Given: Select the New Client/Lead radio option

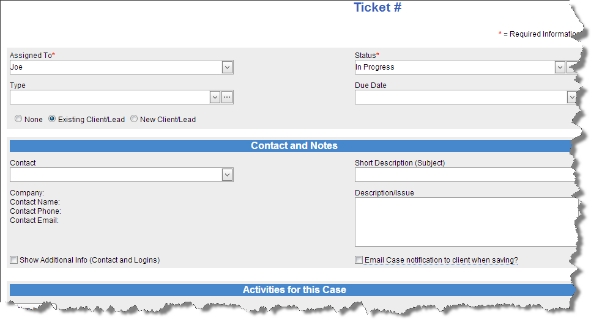Looking at the screenshot, I should pyautogui.click(x=134, y=120).
